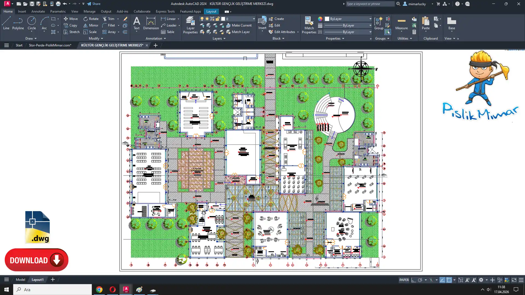Click the object color wheel swatch

(320, 19)
